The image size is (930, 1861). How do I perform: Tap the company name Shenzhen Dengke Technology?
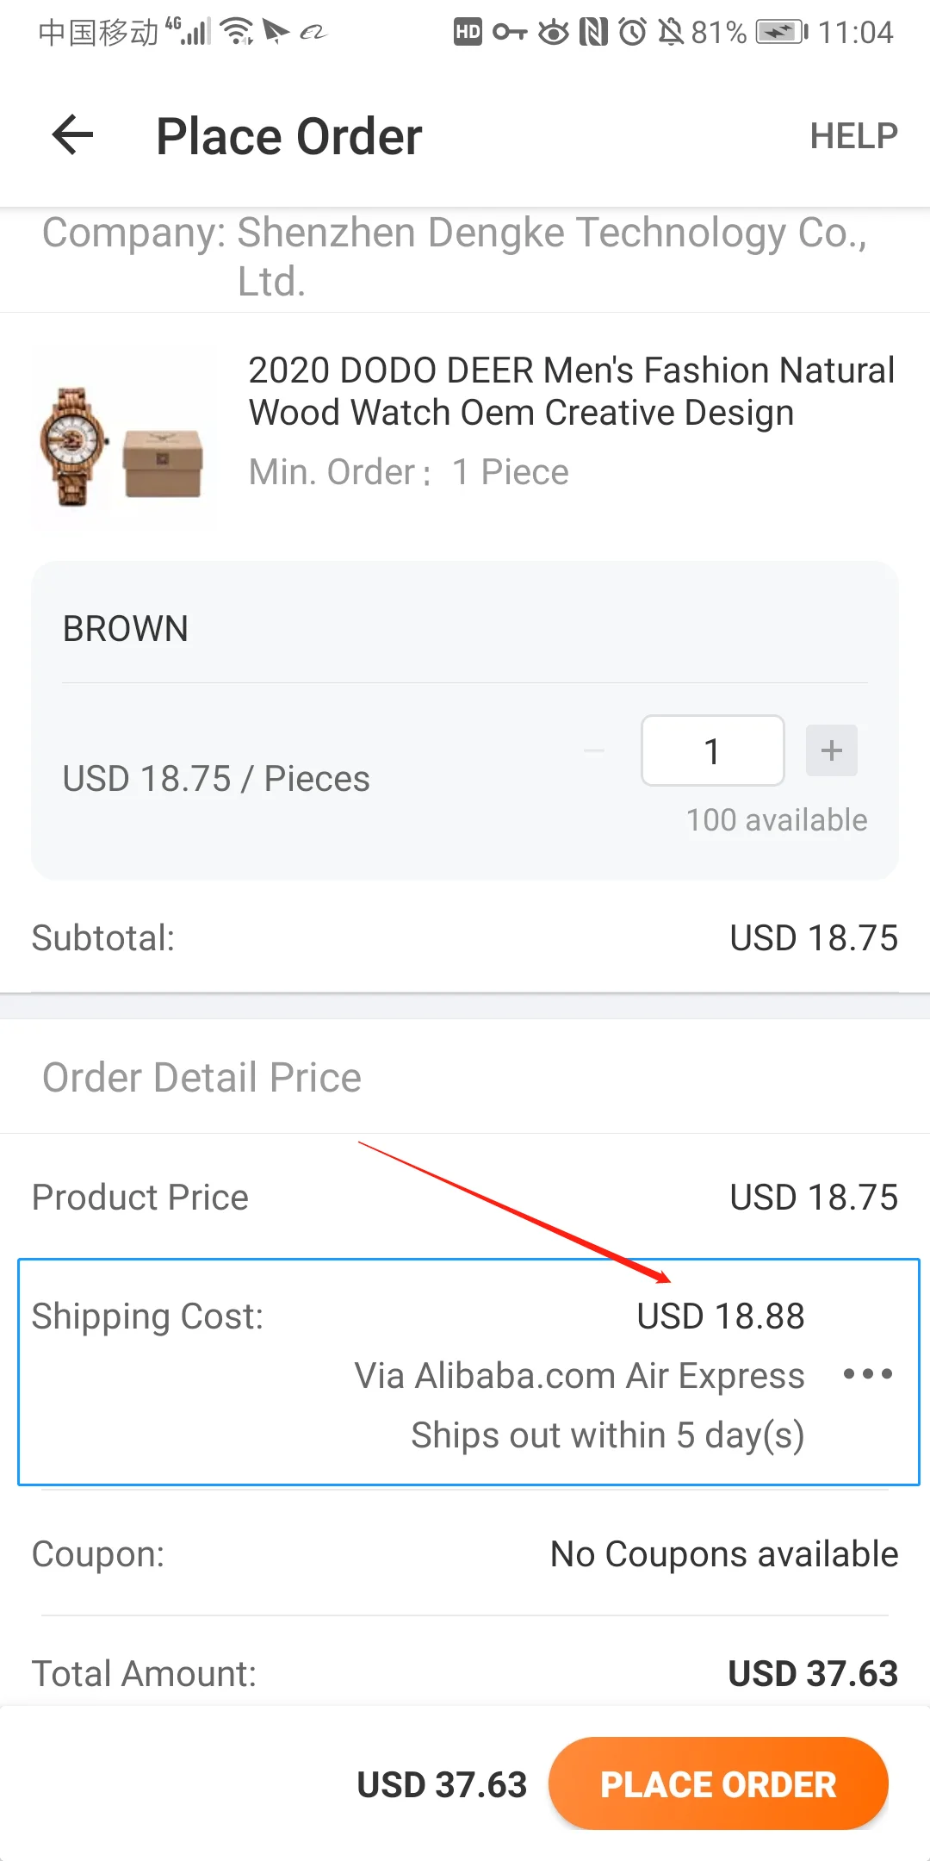pos(455,256)
